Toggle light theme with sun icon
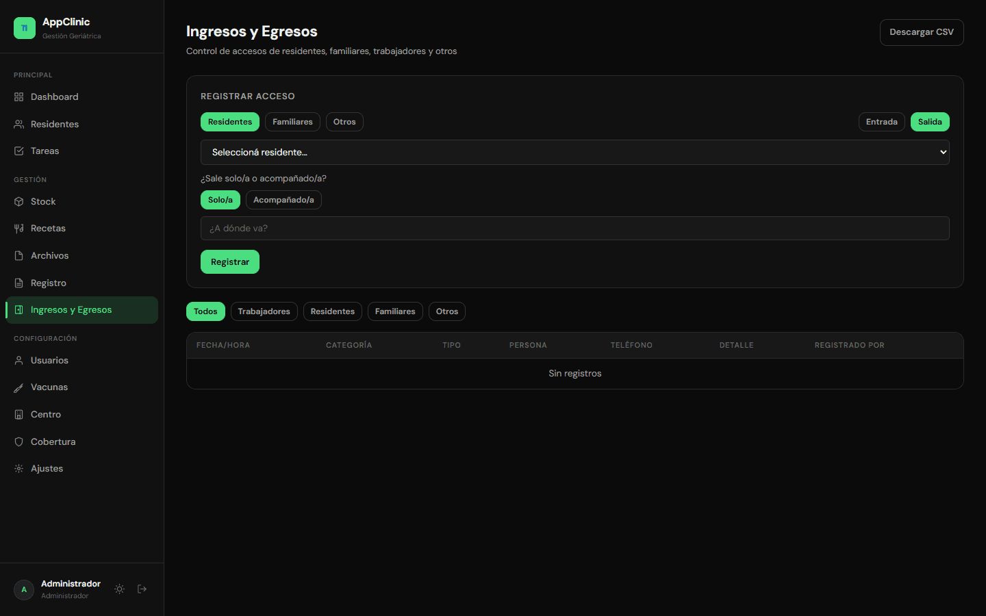This screenshot has height=616, width=986. pos(120,589)
